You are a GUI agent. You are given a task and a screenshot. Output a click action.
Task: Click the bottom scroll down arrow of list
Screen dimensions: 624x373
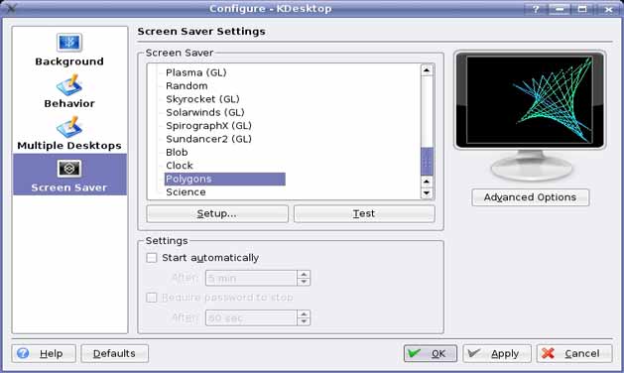[427, 193]
